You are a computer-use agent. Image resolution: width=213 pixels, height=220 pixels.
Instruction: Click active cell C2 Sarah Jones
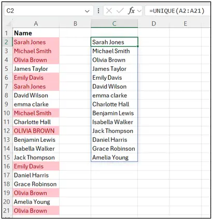click(114, 42)
